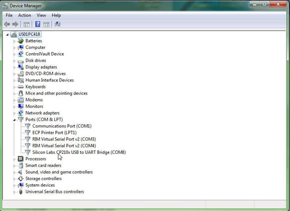Select RIM Virtual Serial Port v2 (COM3)
Screen dimensions: 290x211
tap(64, 139)
